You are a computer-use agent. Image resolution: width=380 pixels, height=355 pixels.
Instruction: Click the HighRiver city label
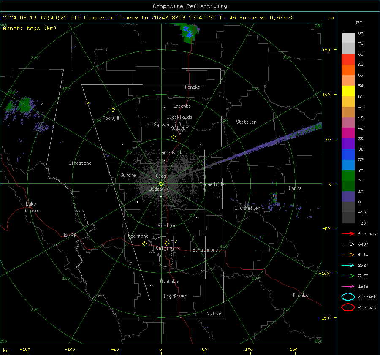175,296
